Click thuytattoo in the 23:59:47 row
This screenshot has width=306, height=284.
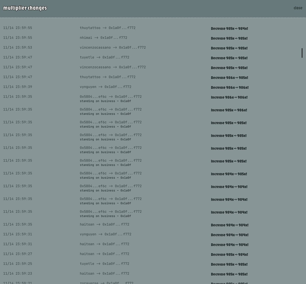click(x=90, y=77)
